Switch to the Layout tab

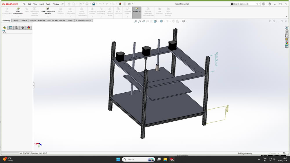16,21
